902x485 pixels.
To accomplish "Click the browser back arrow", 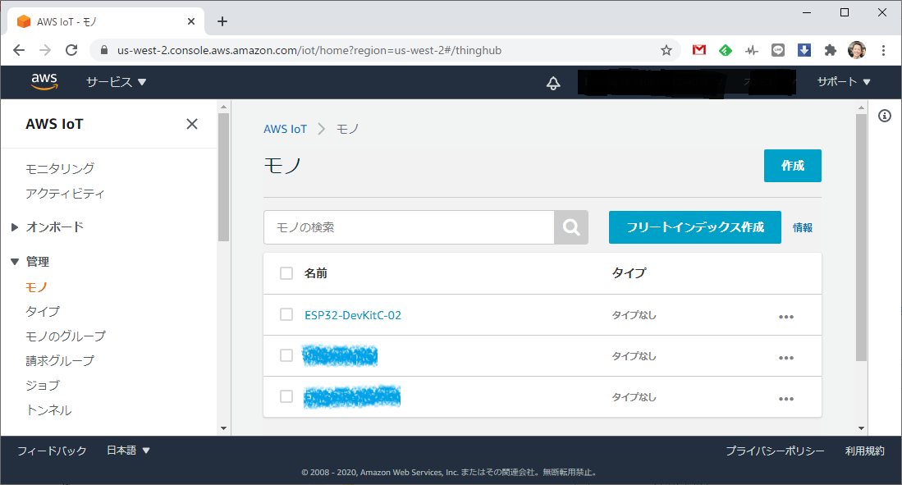I will (19, 51).
